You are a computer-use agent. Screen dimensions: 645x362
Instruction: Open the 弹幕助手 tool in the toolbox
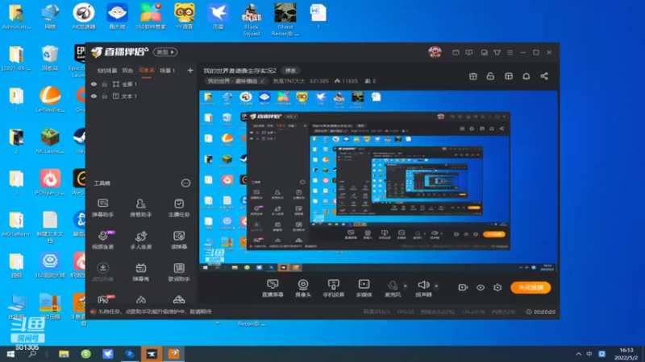click(x=103, y=208)
